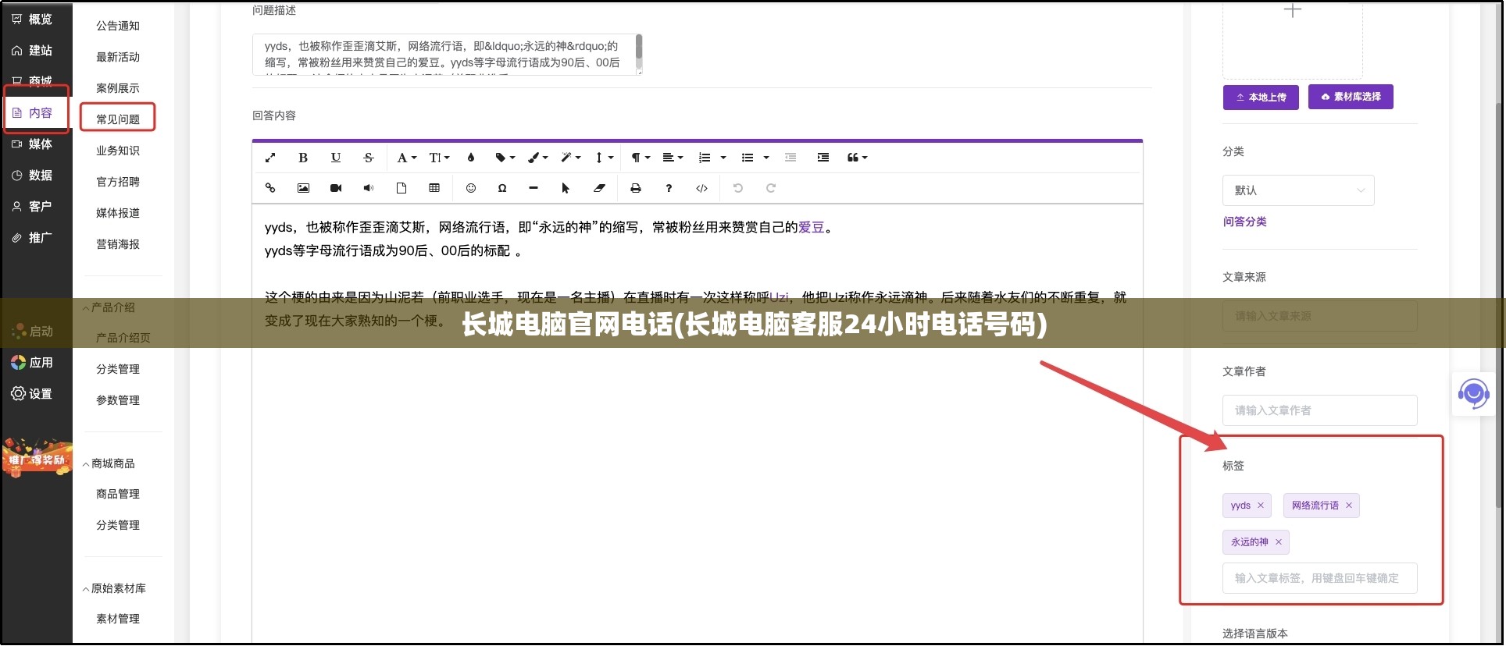This screenshot has height=646, width=1506.
Task: Open 概览 in the main sidebar
Action: pos(32,20)
